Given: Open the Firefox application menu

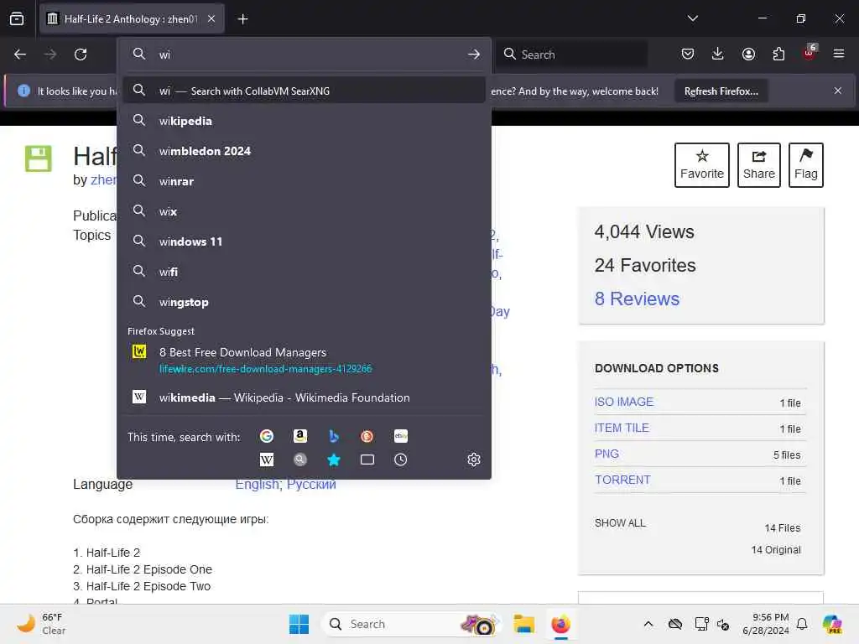Looking at the screenshot, I should click(x=839, y=54).
